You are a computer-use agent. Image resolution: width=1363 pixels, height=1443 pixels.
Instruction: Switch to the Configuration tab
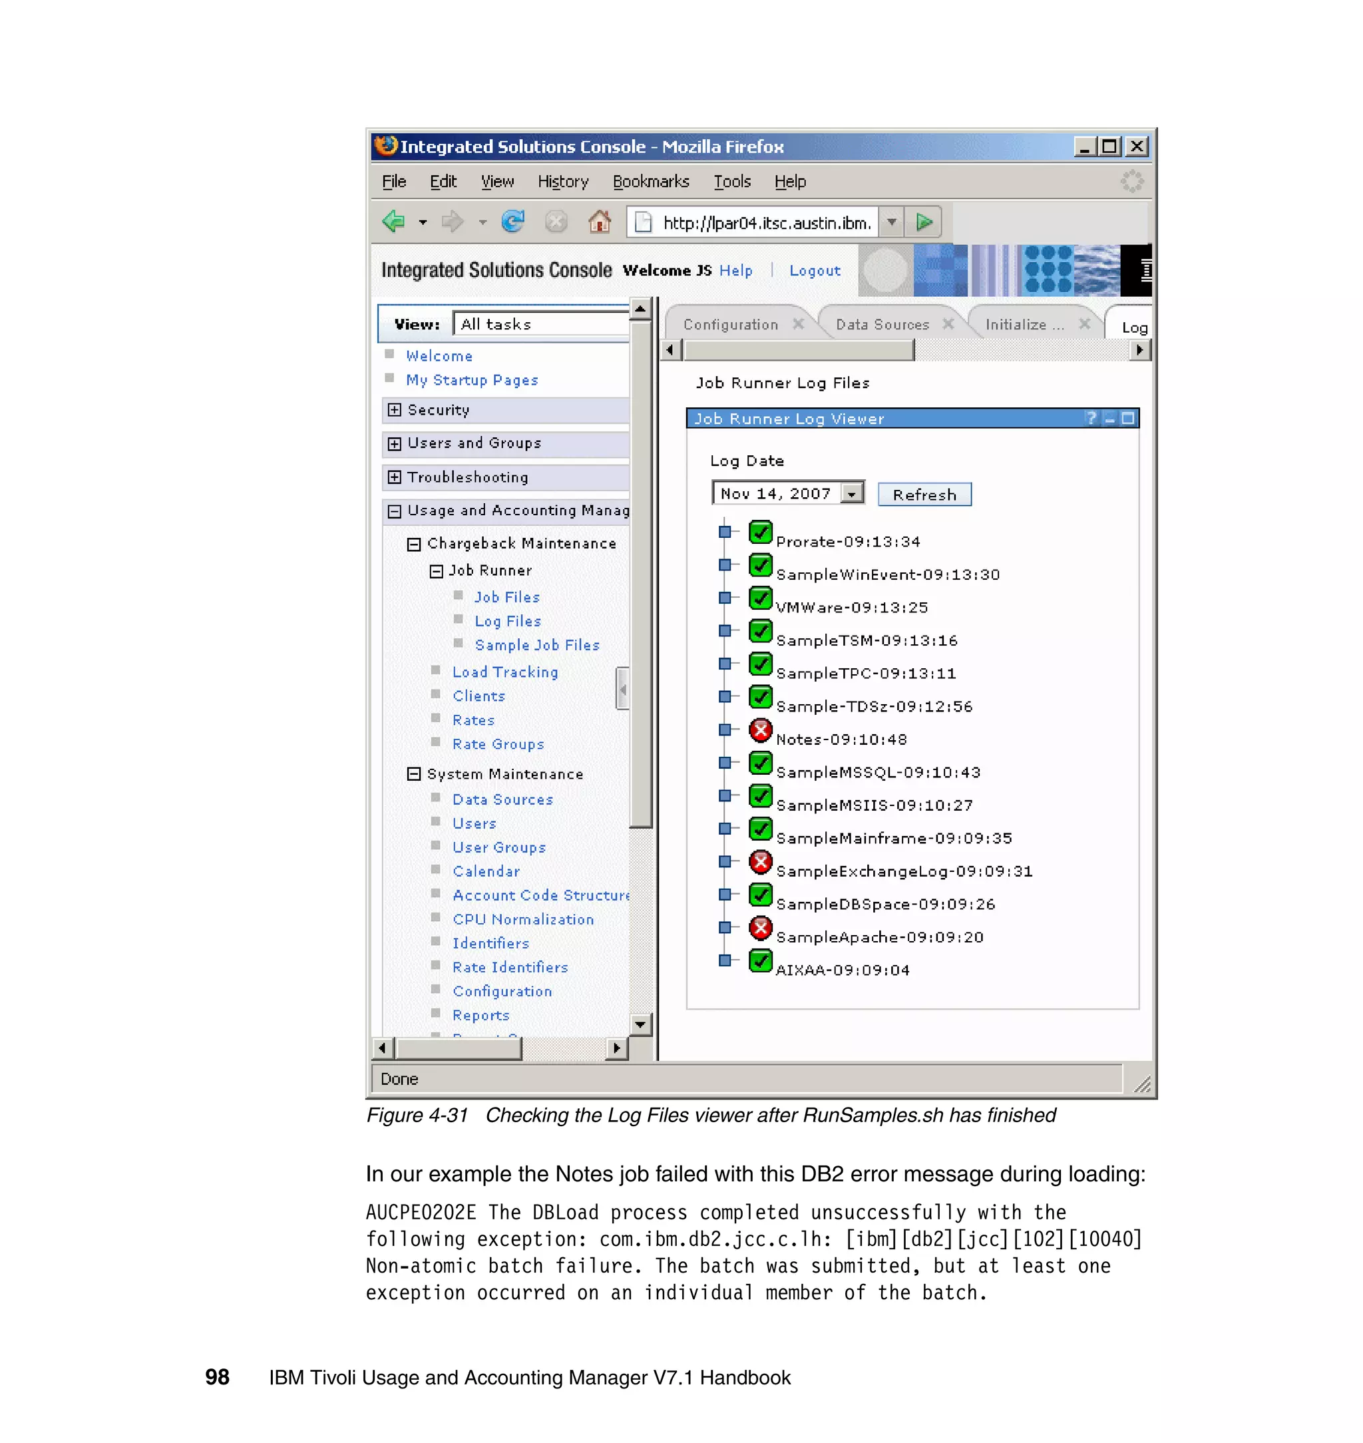[x=730, y=325]
